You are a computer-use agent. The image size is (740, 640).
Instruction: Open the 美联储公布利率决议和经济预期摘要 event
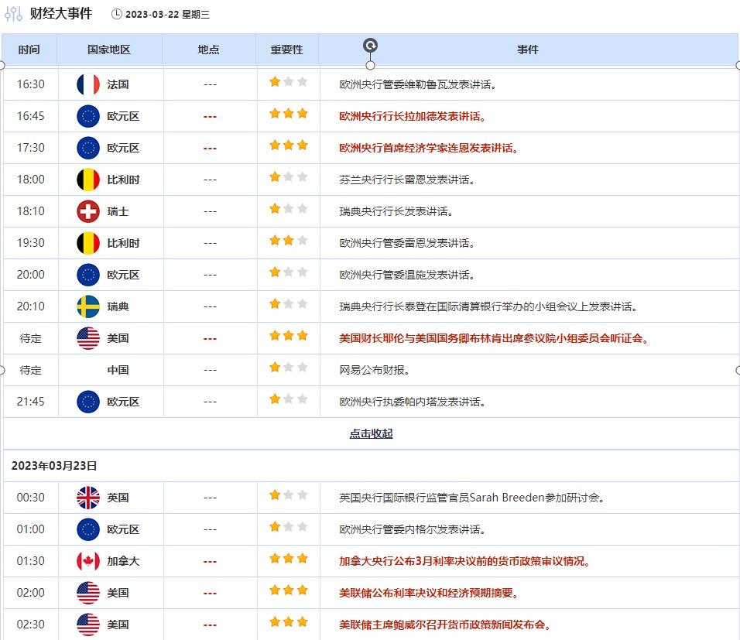point(429,593)
